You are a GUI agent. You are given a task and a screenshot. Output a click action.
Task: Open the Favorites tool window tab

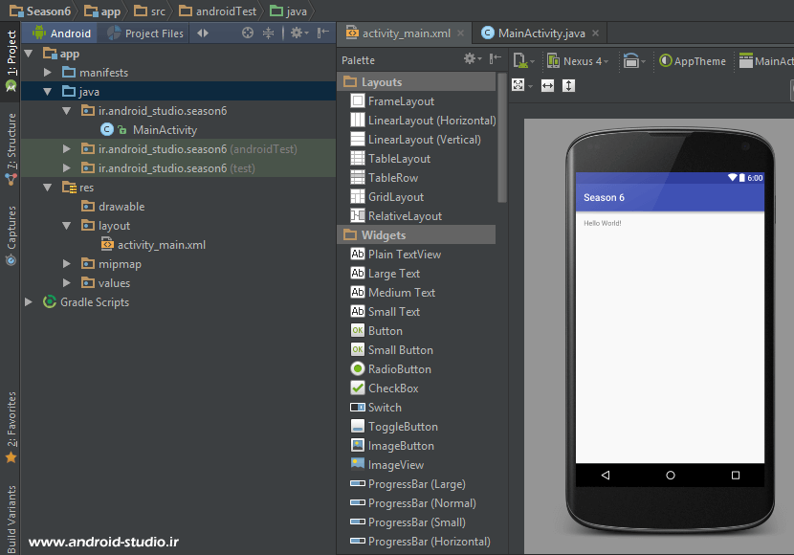[x=11, y=428]
